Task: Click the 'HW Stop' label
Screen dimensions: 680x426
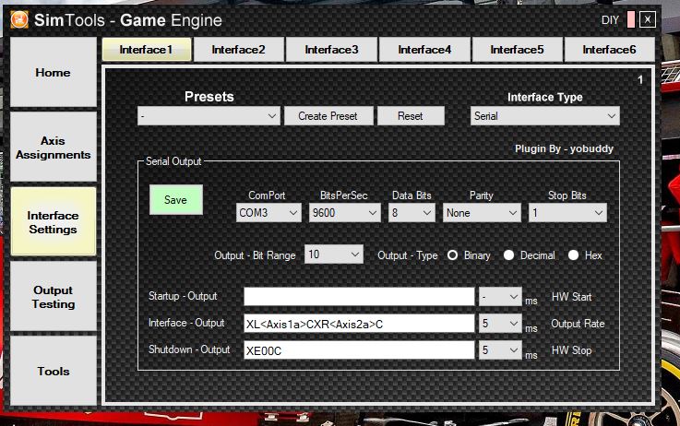Action: click(x=571, y=350)
